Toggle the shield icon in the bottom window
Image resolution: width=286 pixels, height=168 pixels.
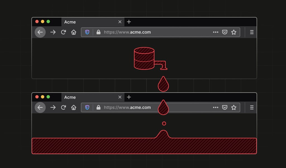tap(87, 107)
